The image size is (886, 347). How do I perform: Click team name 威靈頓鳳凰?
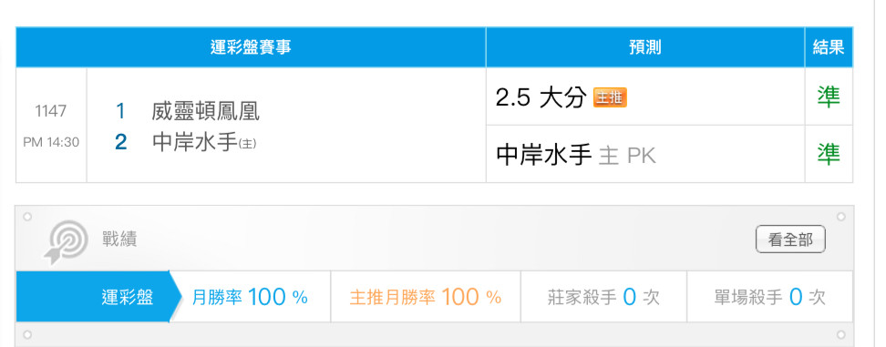click(205, 111)
